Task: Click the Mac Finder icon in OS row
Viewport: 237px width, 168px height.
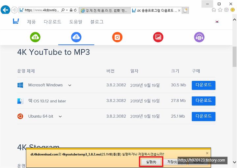Action: tap(20, 101)
